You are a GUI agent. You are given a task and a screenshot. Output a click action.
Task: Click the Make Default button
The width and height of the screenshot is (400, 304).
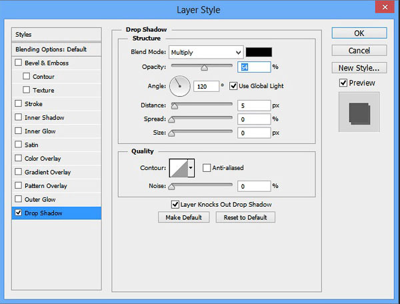click(184, 217)
